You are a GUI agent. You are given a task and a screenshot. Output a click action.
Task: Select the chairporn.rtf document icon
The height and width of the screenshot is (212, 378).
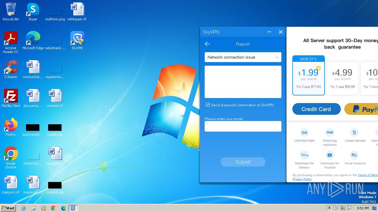coord(11,185)
